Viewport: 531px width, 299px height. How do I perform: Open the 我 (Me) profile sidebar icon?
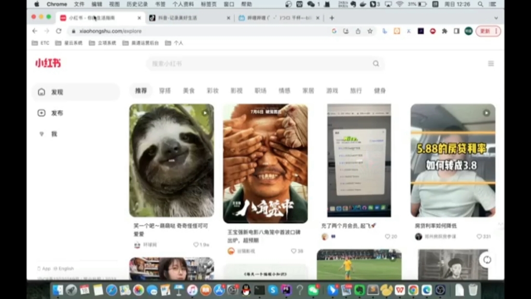pos(42,134)
